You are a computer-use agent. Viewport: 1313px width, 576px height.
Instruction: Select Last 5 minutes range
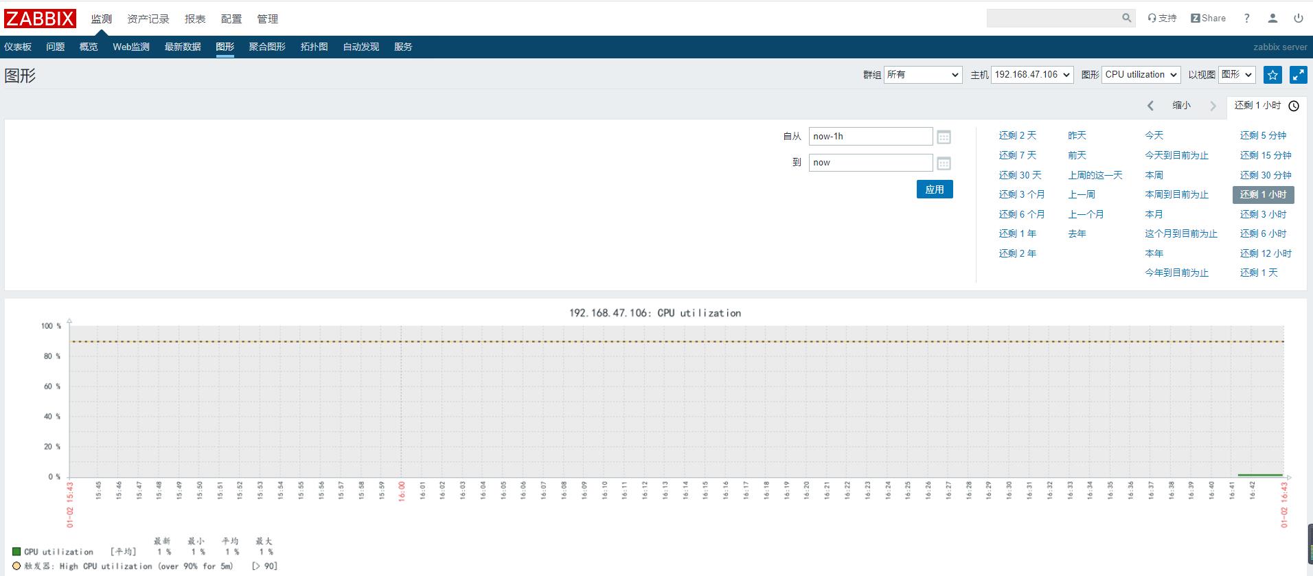[1263, 135]
